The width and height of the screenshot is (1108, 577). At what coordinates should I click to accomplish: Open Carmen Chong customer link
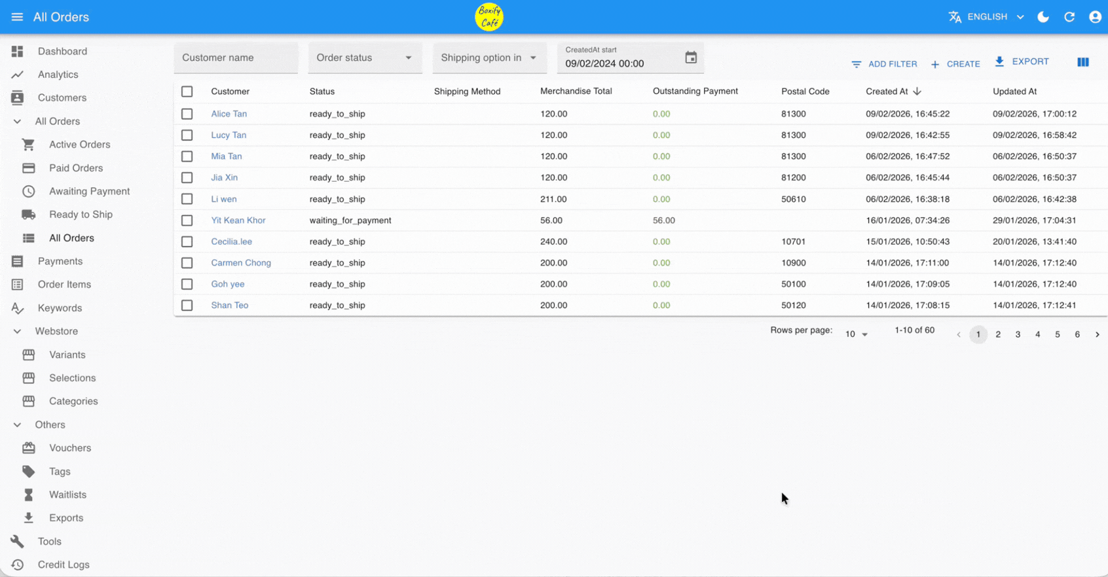[240, 263]
